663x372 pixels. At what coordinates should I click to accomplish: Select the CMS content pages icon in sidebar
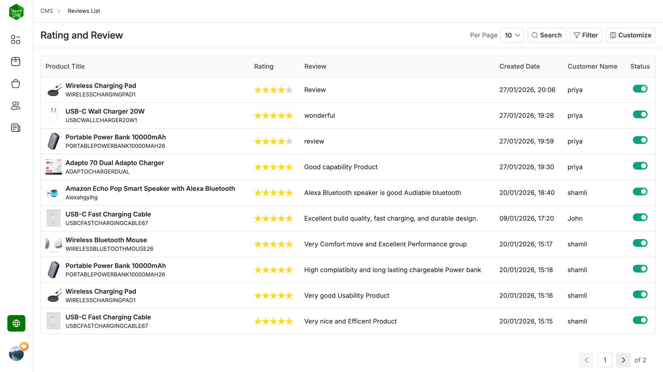point(15,128)
